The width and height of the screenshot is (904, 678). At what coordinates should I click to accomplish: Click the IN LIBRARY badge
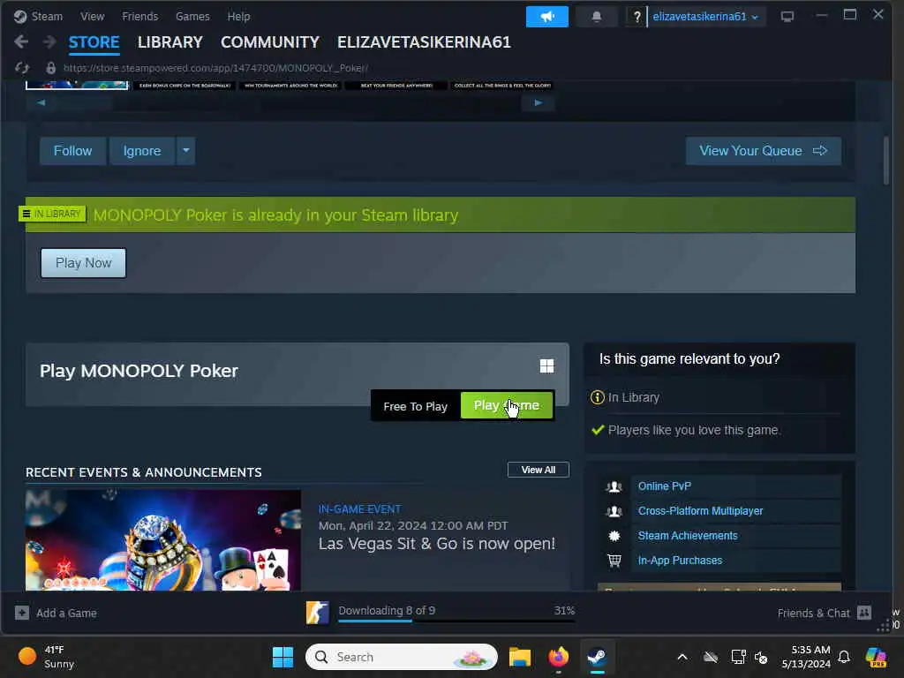coord(52,214)
